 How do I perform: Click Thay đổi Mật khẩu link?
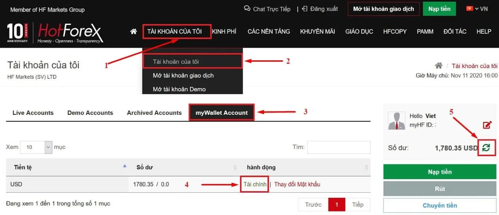[297, 184]
